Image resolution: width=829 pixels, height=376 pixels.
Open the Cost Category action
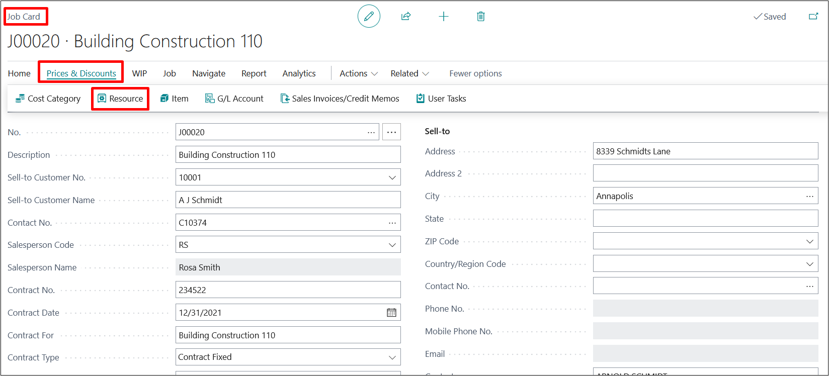48,99
